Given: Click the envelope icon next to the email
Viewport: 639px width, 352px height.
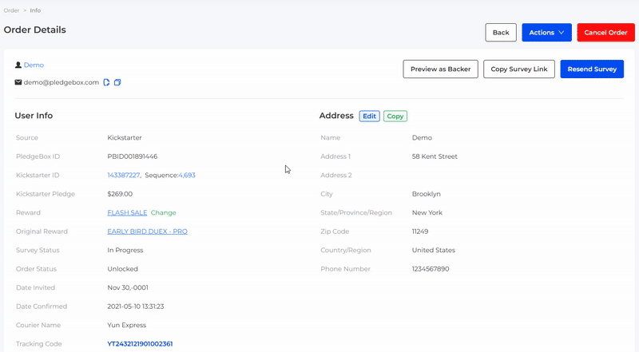Looking at the screenshot, I should 18,82.
